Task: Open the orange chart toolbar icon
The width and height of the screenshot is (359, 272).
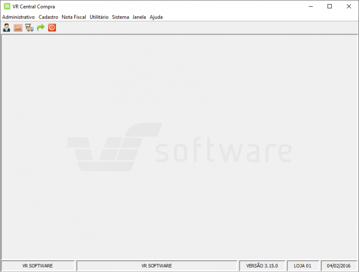Action: pyautogui.click(x=18, y=28)
